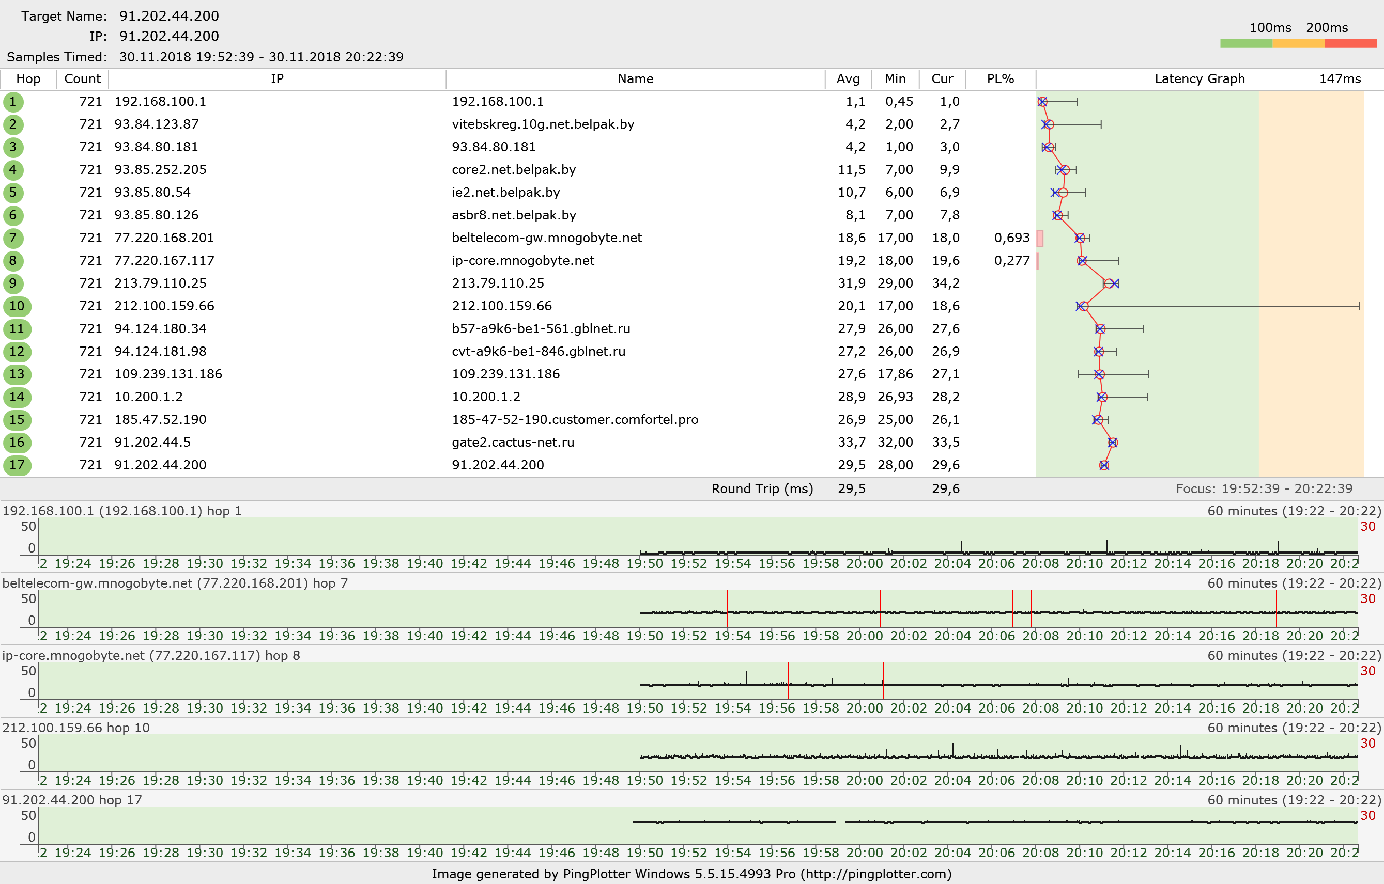
Task: Click the hop 1 timeline graph title
Action: pyautogui.click(x=122, y=511)
